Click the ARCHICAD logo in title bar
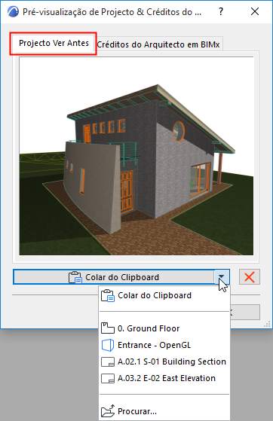This screenshot has width=273, height=421. coord(13,12)
